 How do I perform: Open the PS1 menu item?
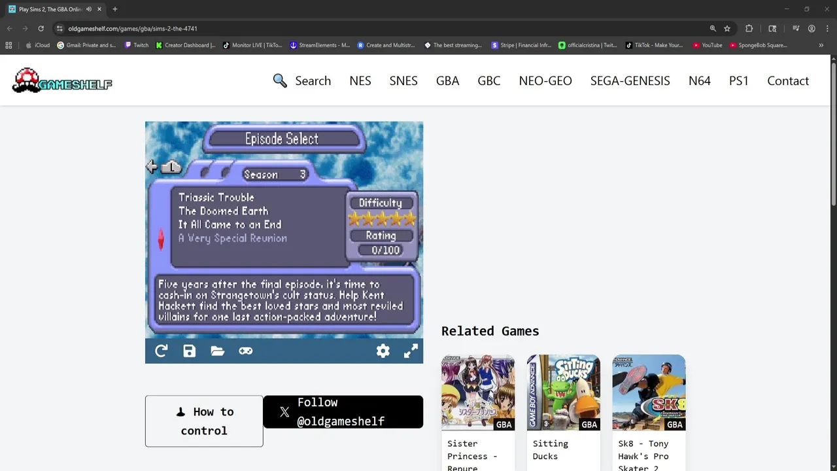pyautogui.click(x=739, y=80)
